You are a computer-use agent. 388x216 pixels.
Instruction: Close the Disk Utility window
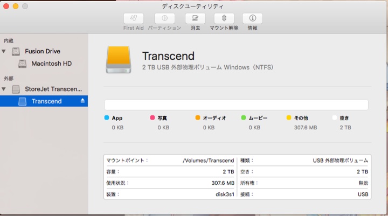click(x=6, y=6)
